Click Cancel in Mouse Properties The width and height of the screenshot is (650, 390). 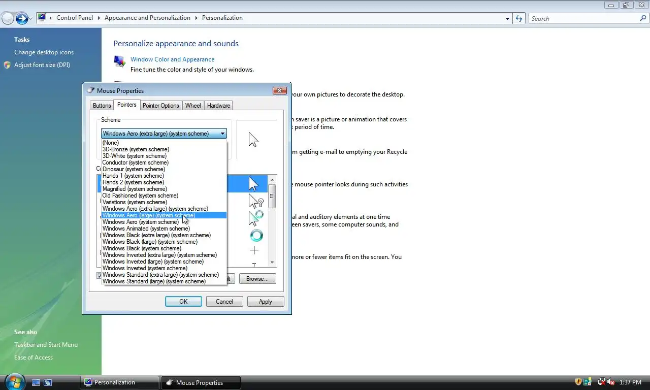[x=224, y=302]
